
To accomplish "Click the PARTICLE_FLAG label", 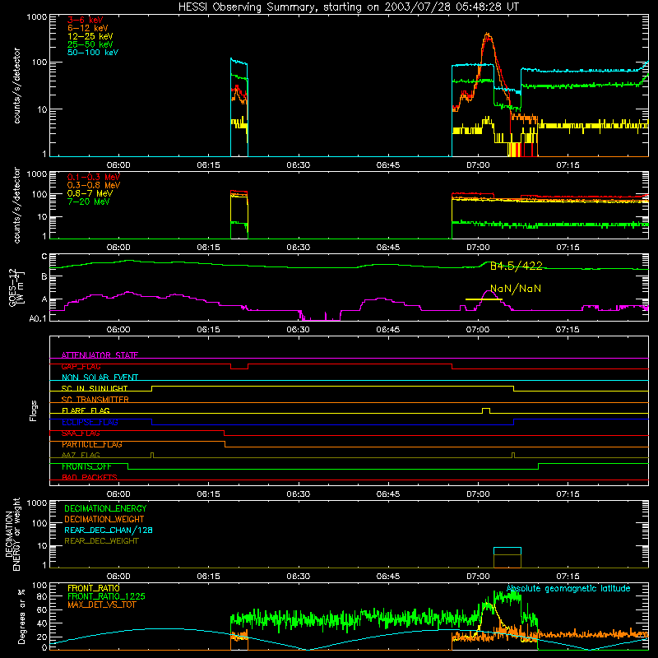I will pos(92,444).
